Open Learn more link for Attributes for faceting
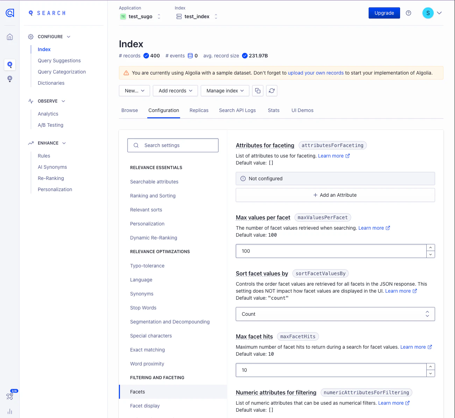 334,156
